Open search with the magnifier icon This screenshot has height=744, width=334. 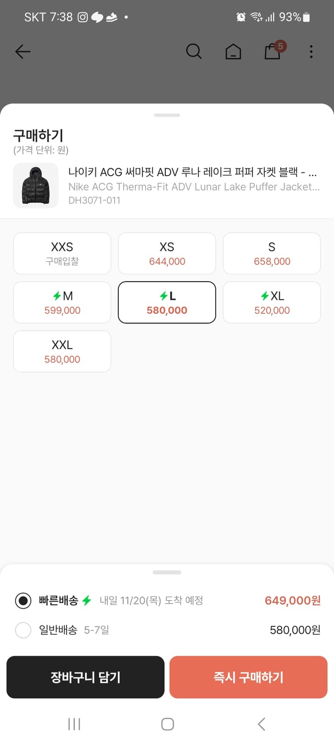[x=193, y=52]
